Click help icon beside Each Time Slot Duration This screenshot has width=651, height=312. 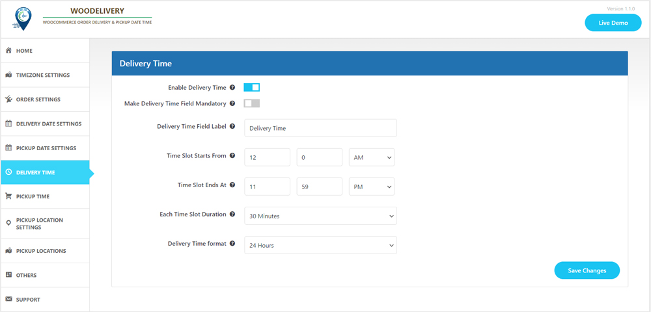pos(232,214)
